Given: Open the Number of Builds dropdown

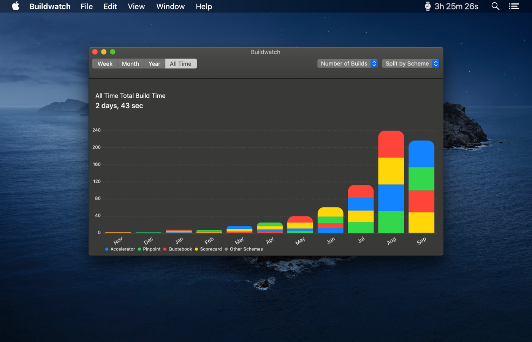Looking at the screenshot, I should [348, 63].
